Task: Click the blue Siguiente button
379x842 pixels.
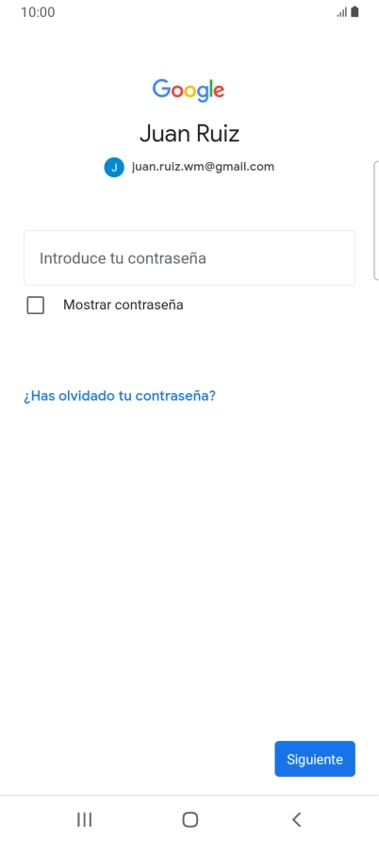Action: click(x=315, y=759)
